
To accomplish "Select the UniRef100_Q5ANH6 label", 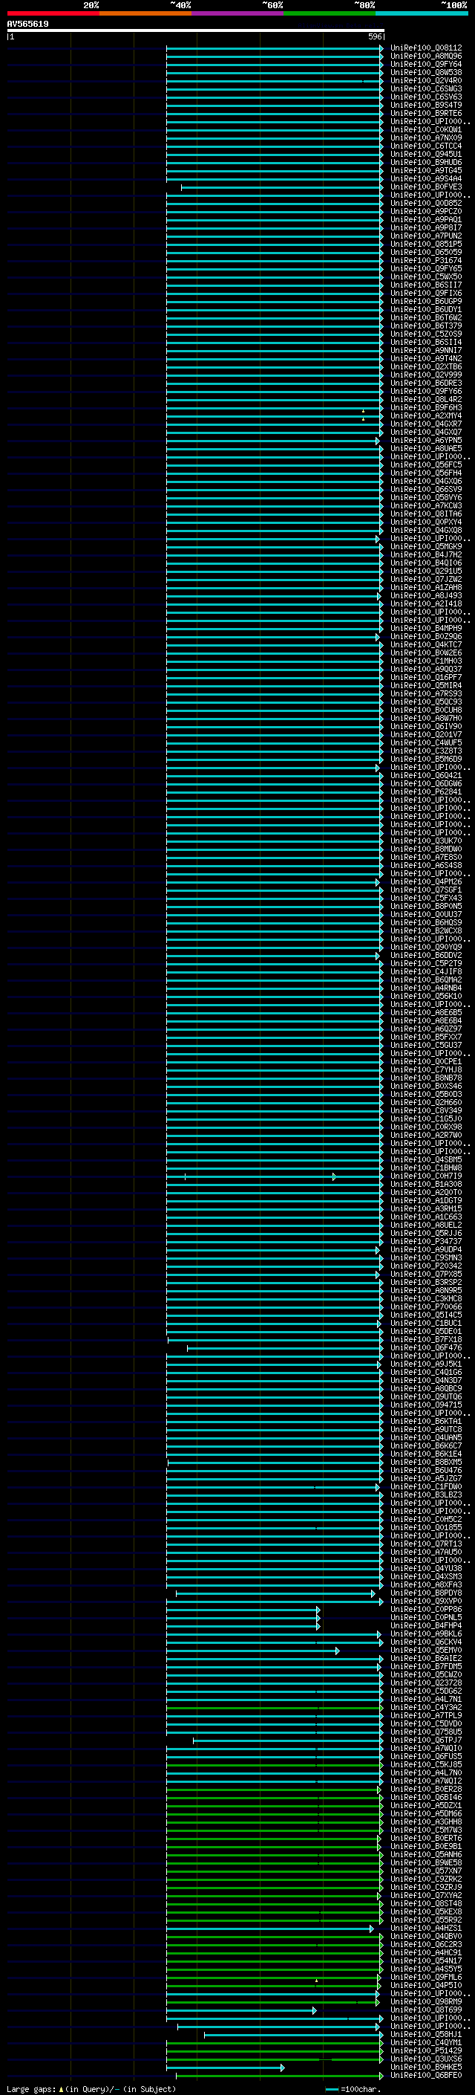I will [426, 1854].
